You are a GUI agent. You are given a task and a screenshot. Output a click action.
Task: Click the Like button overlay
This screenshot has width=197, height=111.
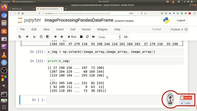[186, 103]
